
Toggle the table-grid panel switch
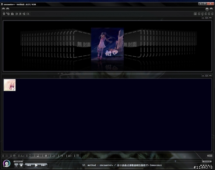click(77, 156)
